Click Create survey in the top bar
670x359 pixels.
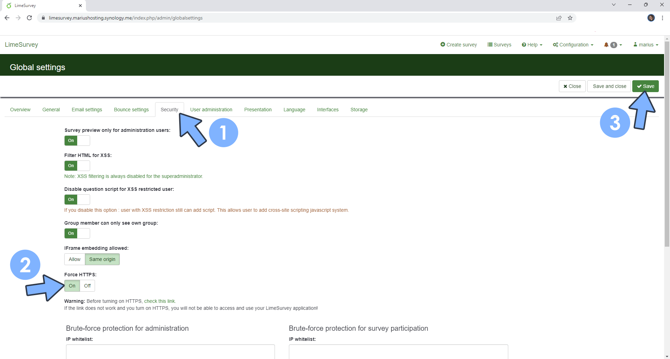[459, 45]
